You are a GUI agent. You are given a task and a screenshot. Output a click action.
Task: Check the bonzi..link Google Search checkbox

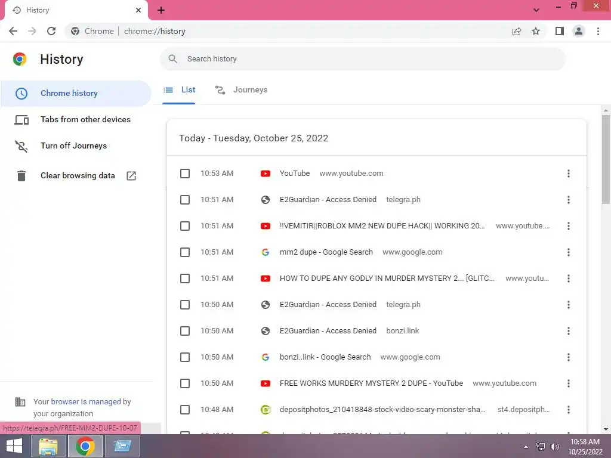(x=185, y=357)
